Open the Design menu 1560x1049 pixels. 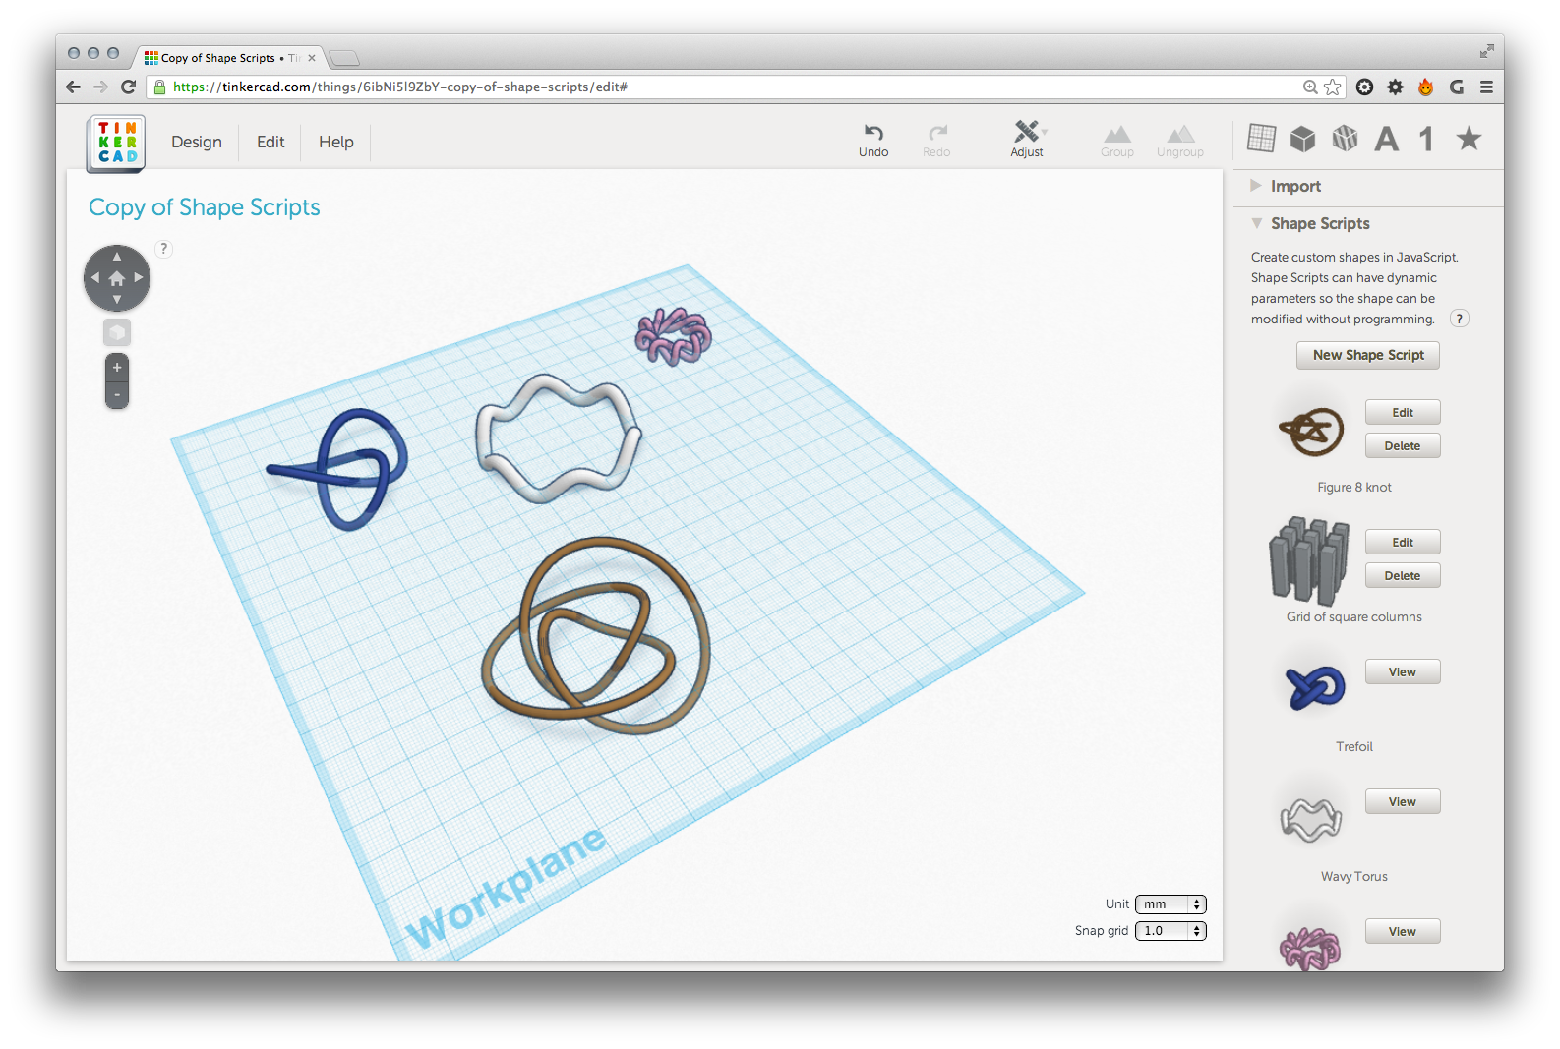pos(197,142)
